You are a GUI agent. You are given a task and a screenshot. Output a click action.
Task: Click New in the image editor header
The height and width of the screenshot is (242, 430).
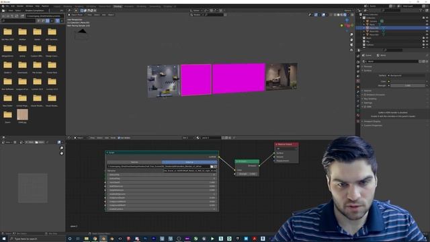[x=30, y=142]
